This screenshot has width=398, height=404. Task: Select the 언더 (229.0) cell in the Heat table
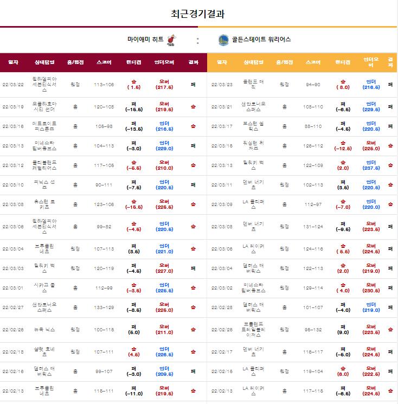coord(164,146)
